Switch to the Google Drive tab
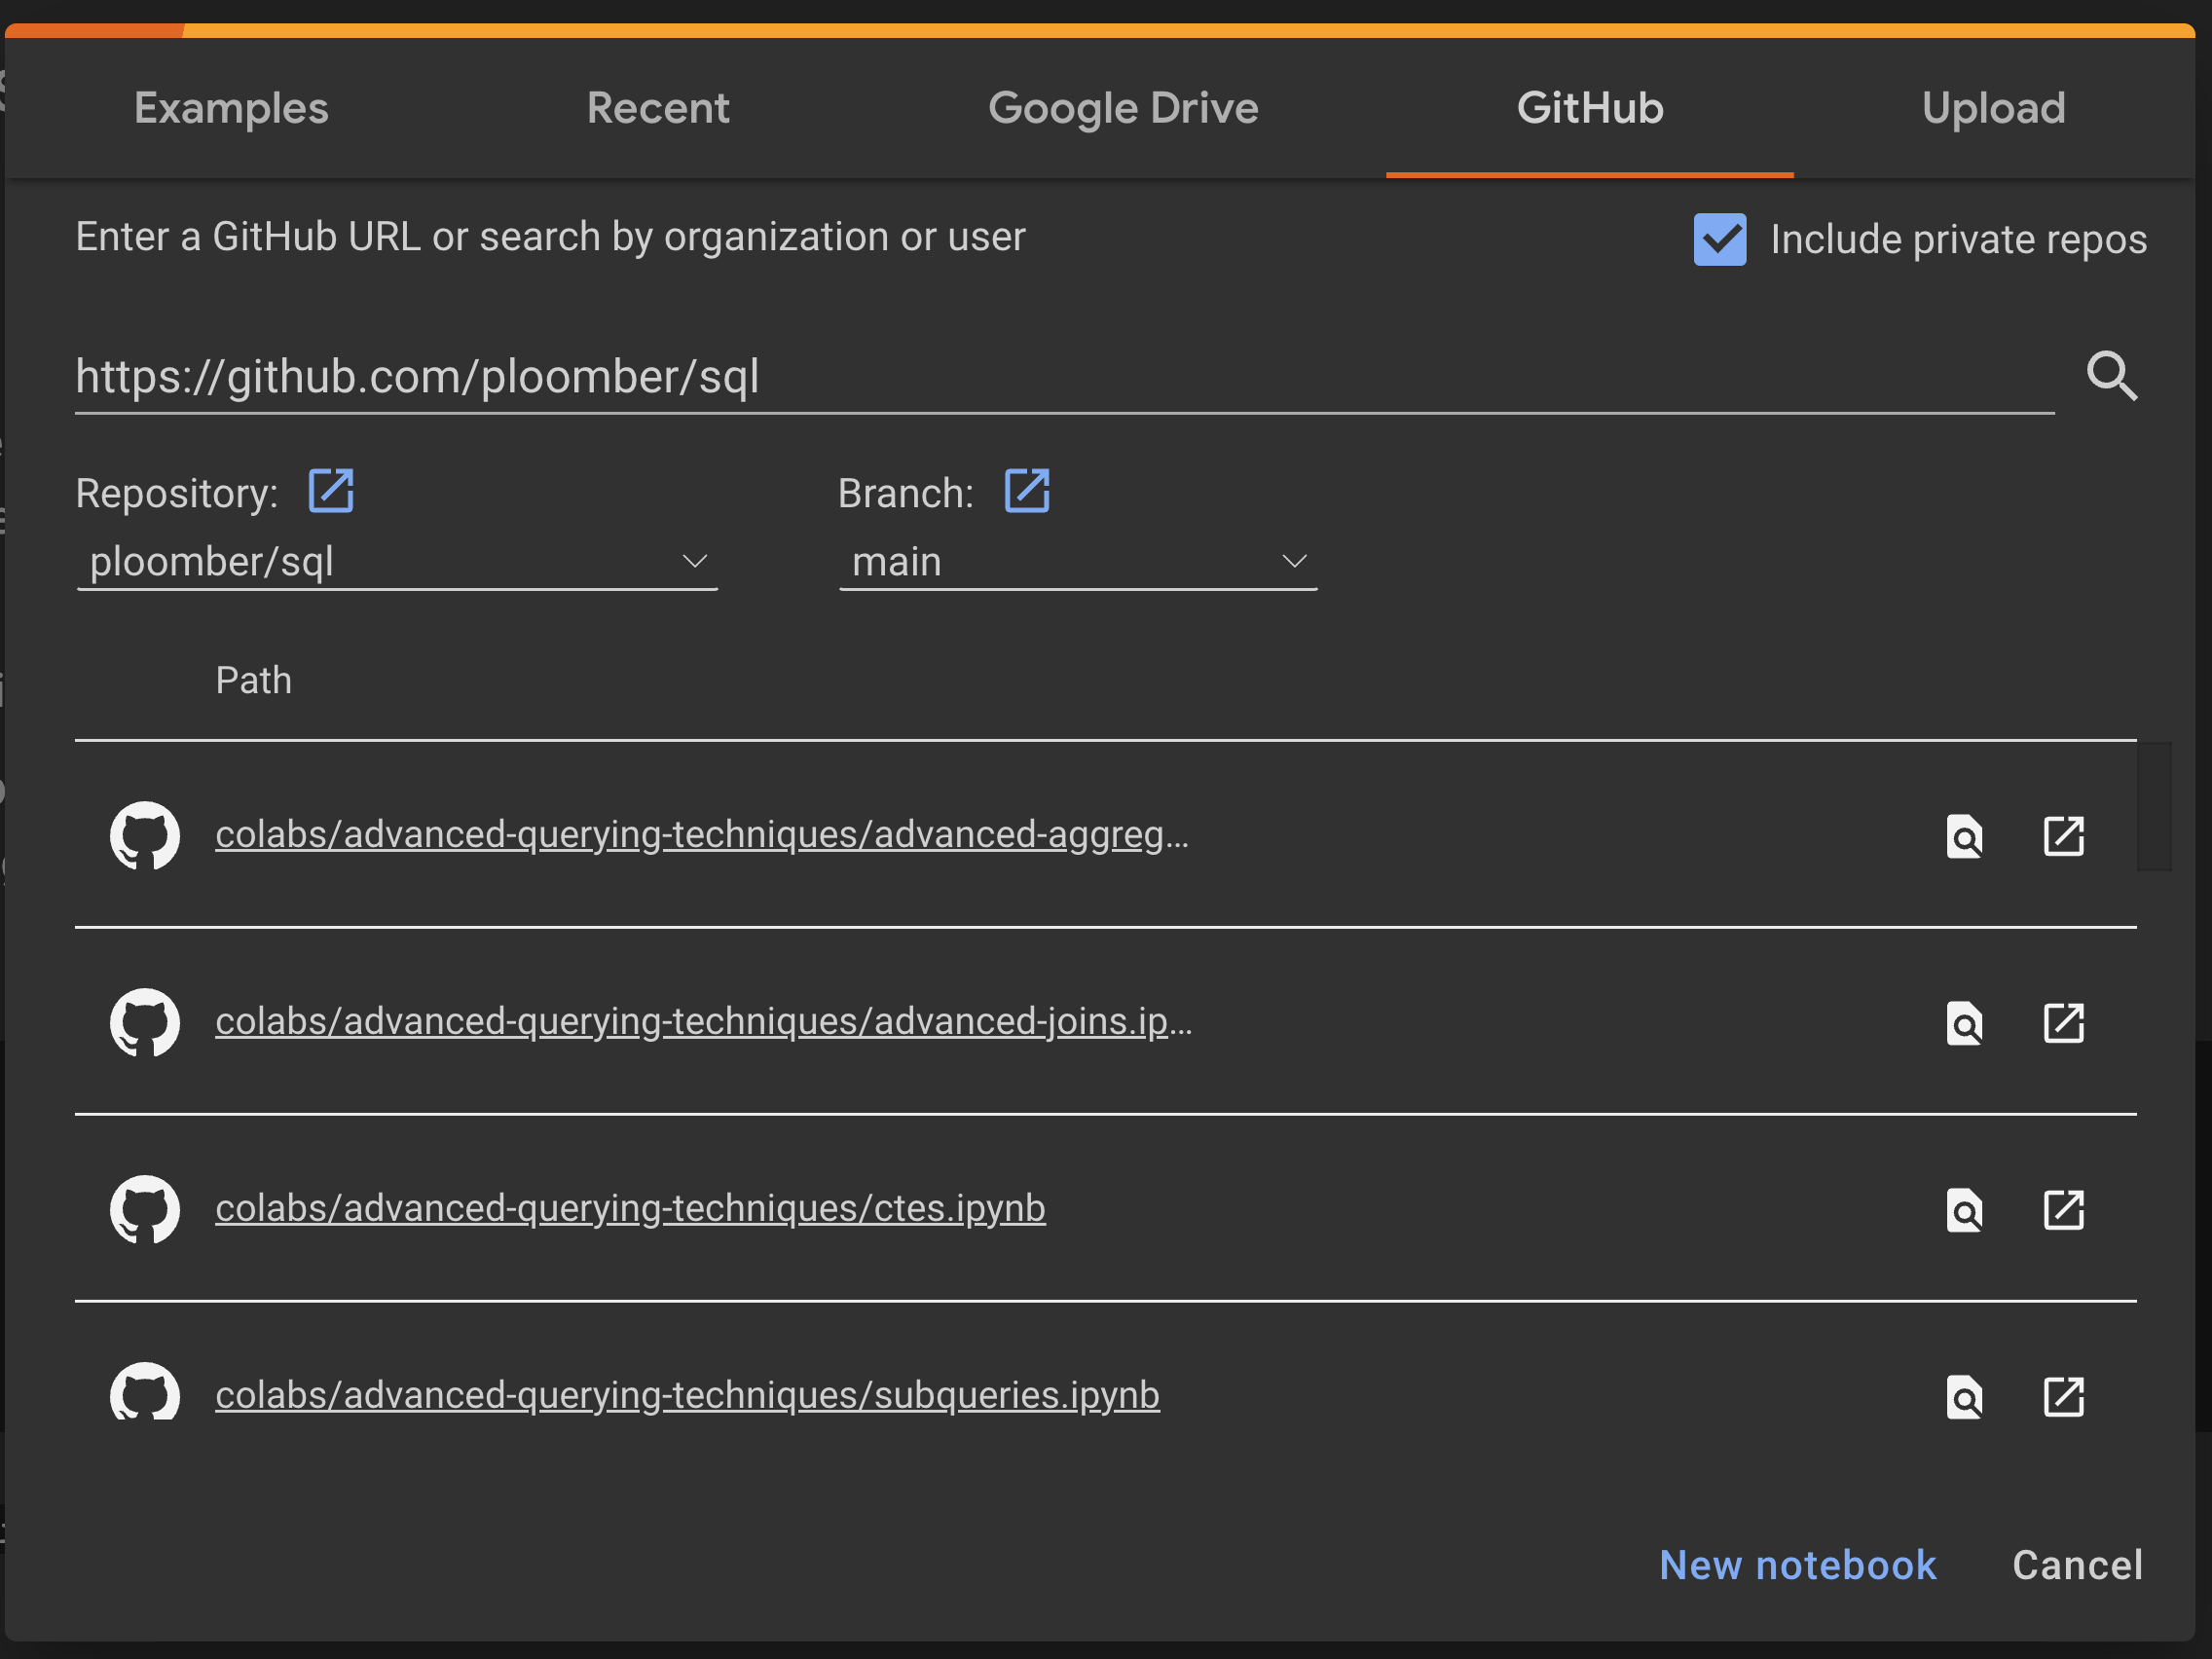The height and width of the screenshot is (1659, 2212). coord(1122,108)
